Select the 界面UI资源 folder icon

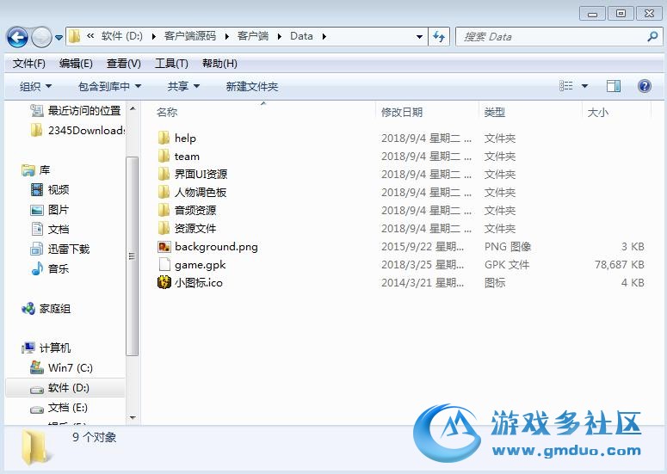pyautogui.click(x=164, y=174)
